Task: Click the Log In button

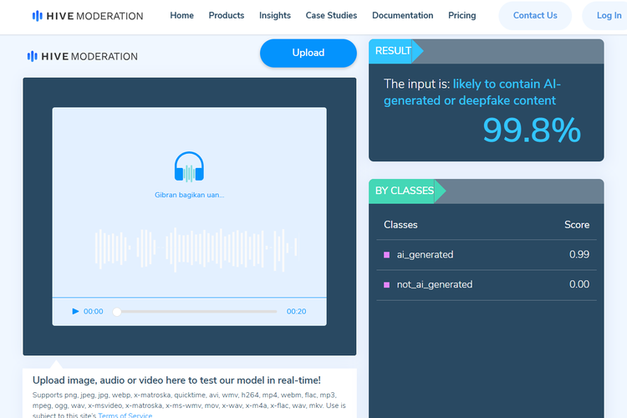Action: coord(609,16)
